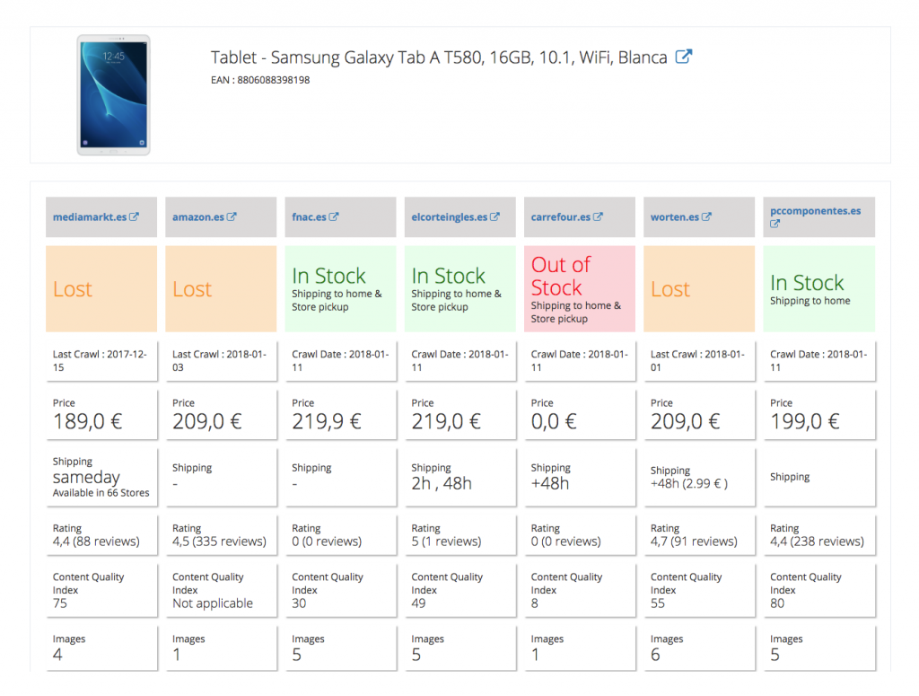Click the 5 (1 reviews) rating
The image size is (919, 696).
446,542
